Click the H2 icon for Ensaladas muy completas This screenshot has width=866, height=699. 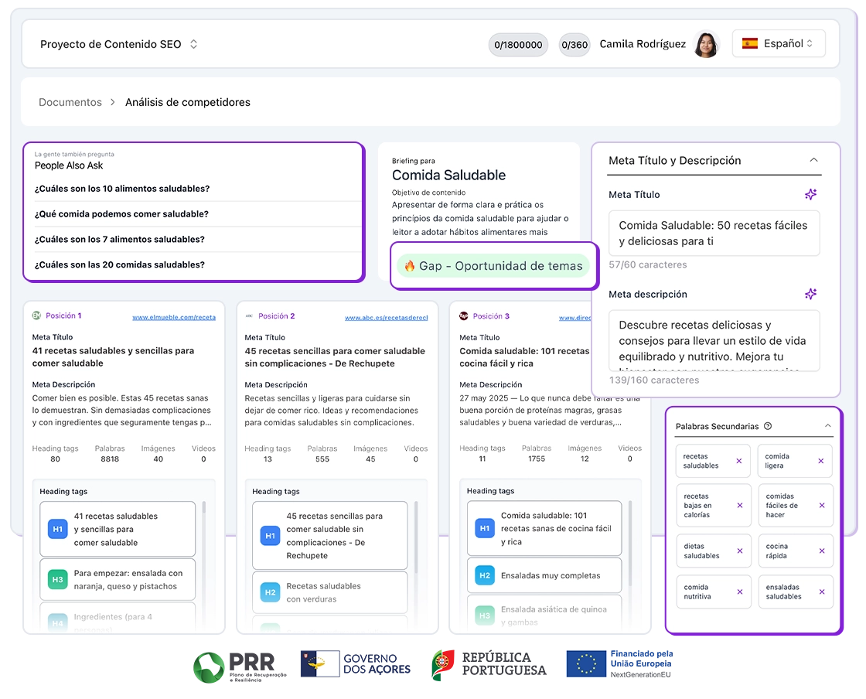(484, 575)
